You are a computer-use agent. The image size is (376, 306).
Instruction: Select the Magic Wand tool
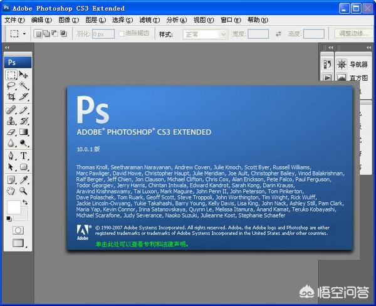[x=24, y=86]
